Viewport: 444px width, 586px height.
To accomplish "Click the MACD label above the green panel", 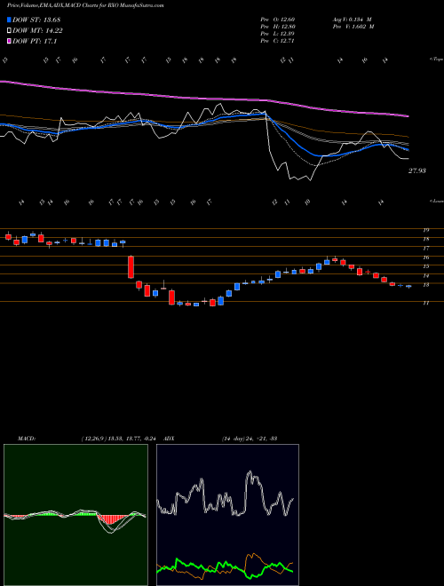I will (x=27, y=439).
